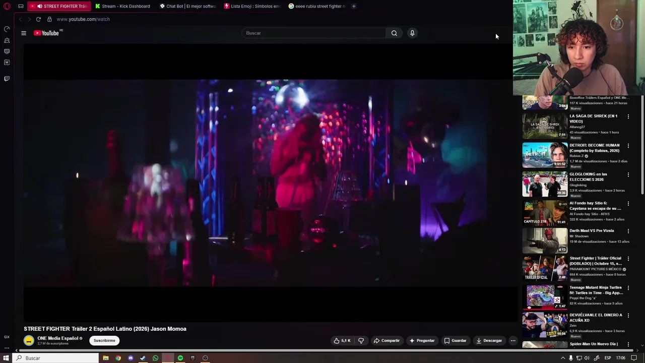Open ONE Media Español channel link
The width and height of the screenshot is (645, 363).
pyautogui.click(x=58, y=338)
